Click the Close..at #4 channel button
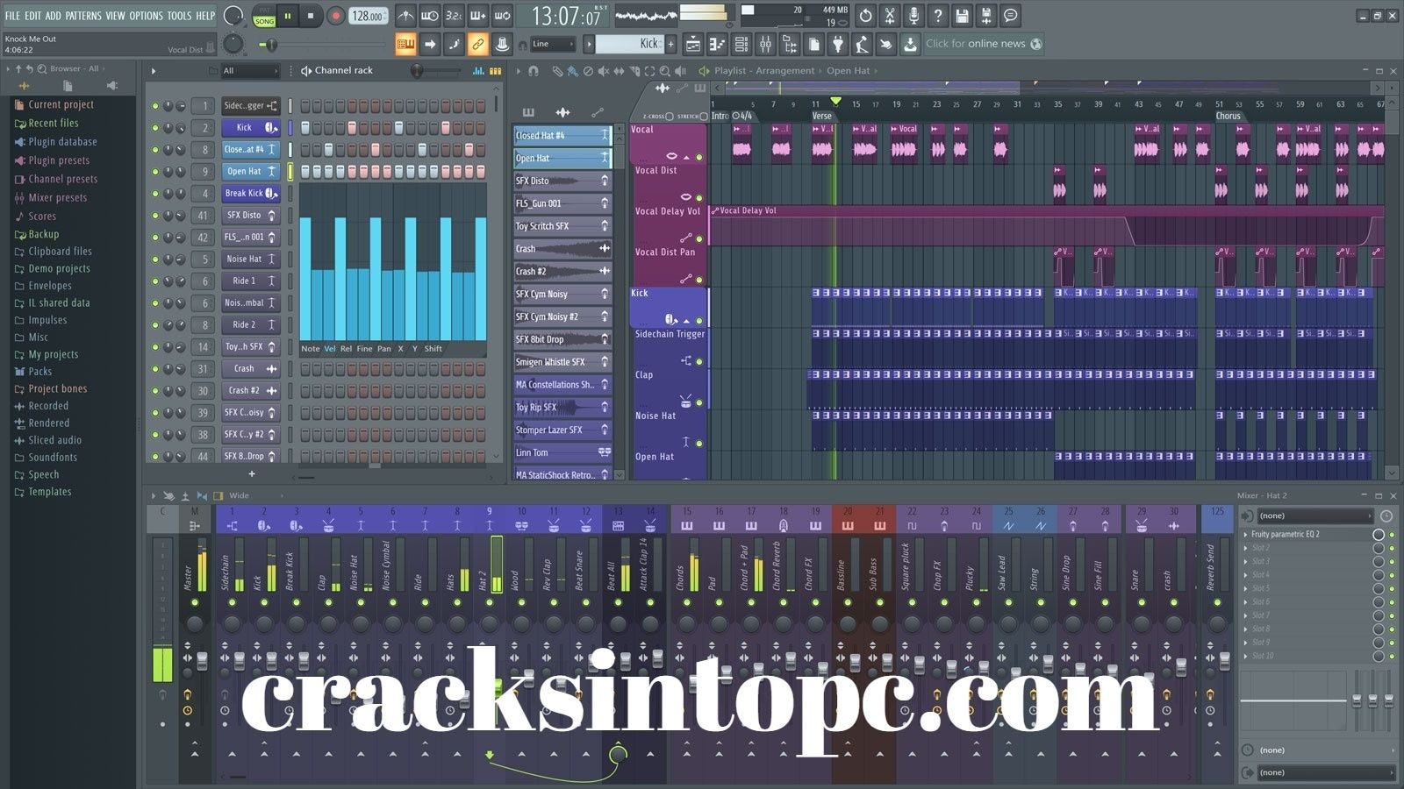 pos(250,149)
